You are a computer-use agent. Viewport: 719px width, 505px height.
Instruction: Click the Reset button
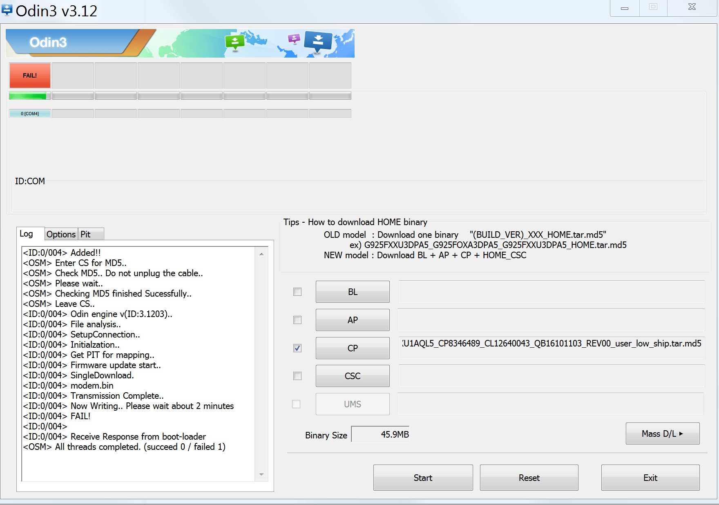coord(529,478)
